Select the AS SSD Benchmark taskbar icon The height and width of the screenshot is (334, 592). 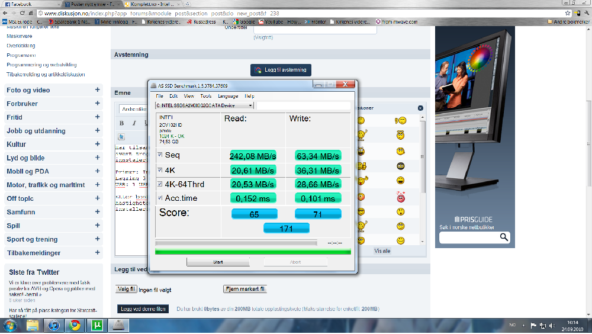click(x=118, y=326)
